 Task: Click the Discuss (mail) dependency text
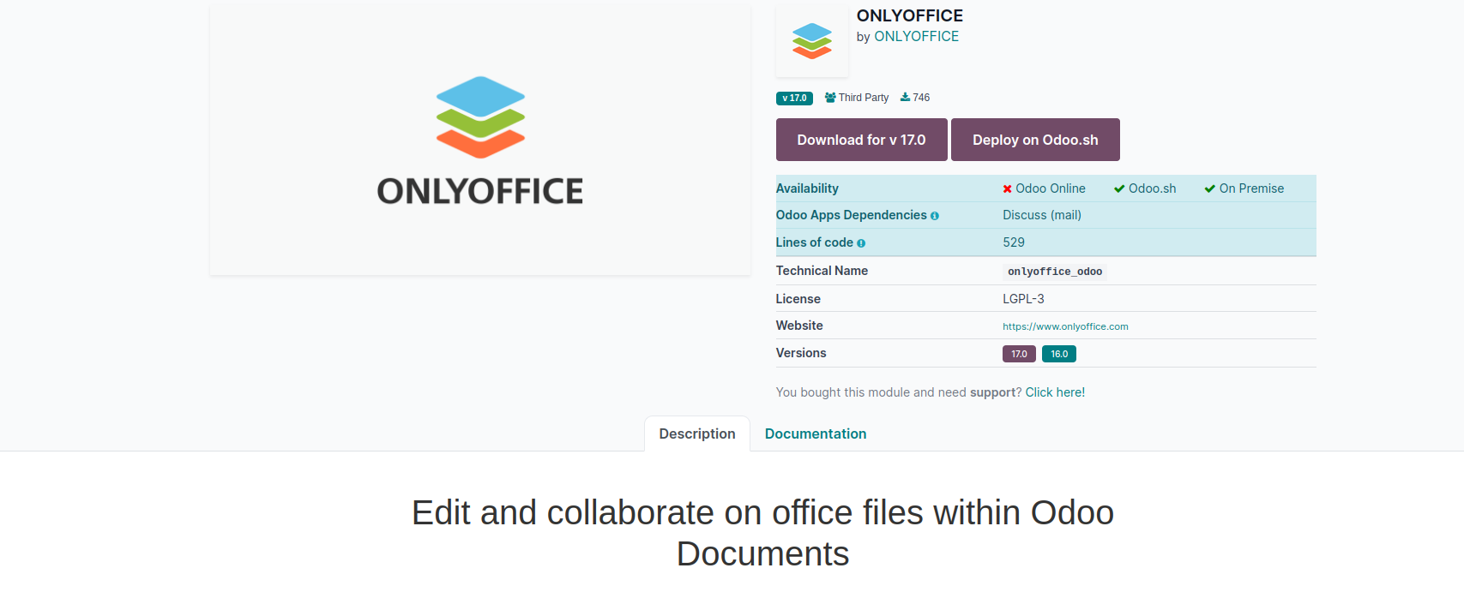click(1042, 215)
